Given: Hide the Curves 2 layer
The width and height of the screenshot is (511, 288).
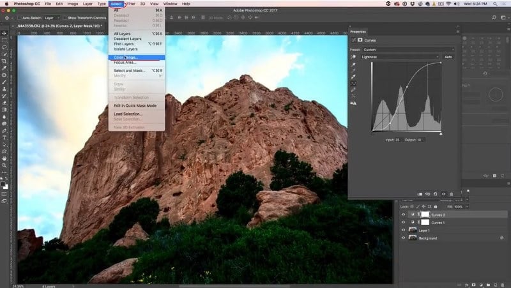Looking at the screenshot, I should click(404, 215).
